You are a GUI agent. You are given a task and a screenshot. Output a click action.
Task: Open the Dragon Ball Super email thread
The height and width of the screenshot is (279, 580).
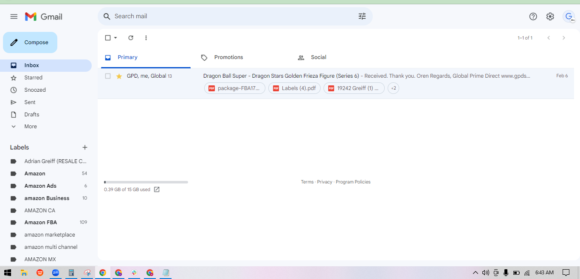pyautogui.click(x=336, y=84)
